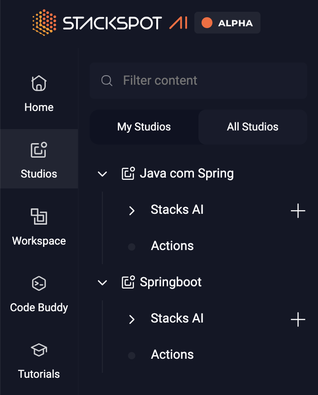Select Stacks AI text under Springboot
Screen dimensions: 318x395
(x=177, y=318)
